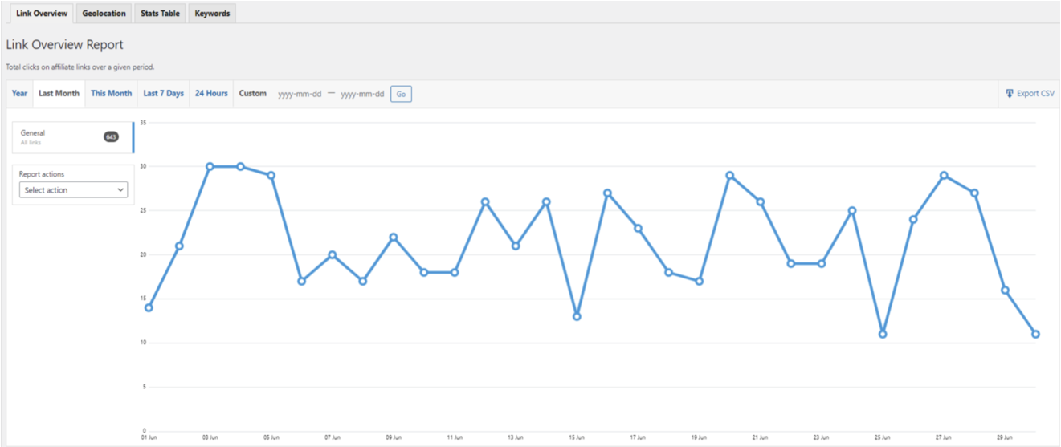Image resolution: width=1061 pixels, height=447 pixels.
Task: Click the 17 Jun data point at 23
Action: pos(638,228)
